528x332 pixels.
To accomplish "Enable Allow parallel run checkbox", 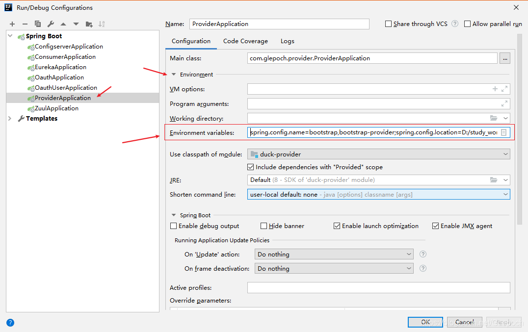I will pos(467,24).
